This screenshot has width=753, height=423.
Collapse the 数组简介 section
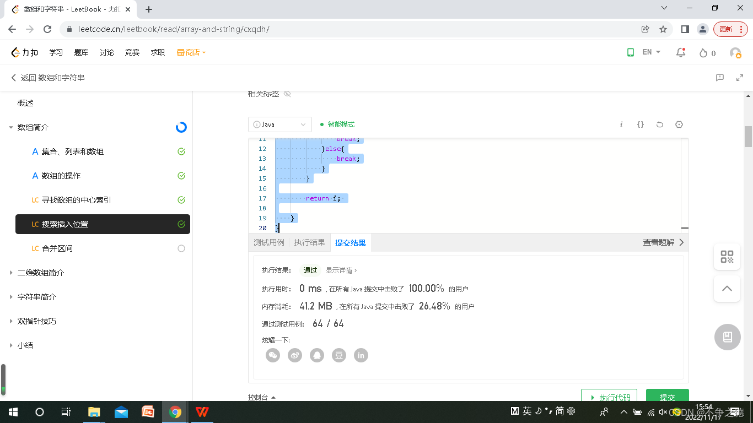[x=10, y=127]
